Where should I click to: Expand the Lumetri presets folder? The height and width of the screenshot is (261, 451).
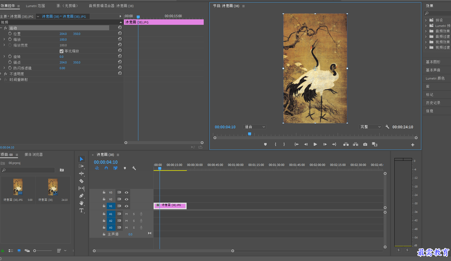pos(426,26)
